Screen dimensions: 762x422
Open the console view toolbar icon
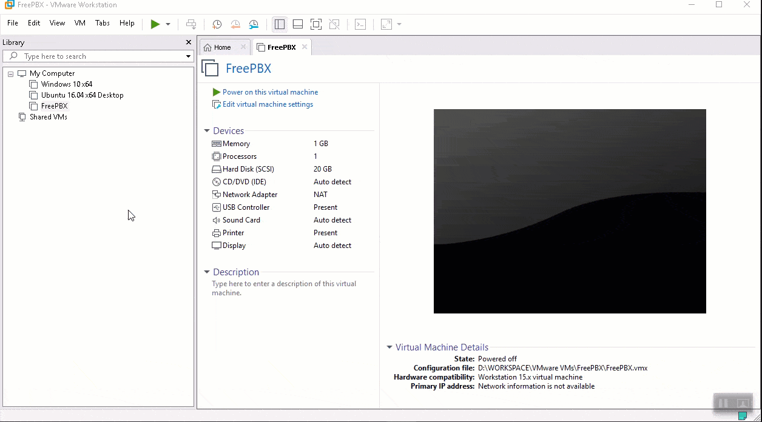pyautogui.click(x=360, y=24)
